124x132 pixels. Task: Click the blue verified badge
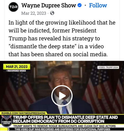click(x=79, y=5)
